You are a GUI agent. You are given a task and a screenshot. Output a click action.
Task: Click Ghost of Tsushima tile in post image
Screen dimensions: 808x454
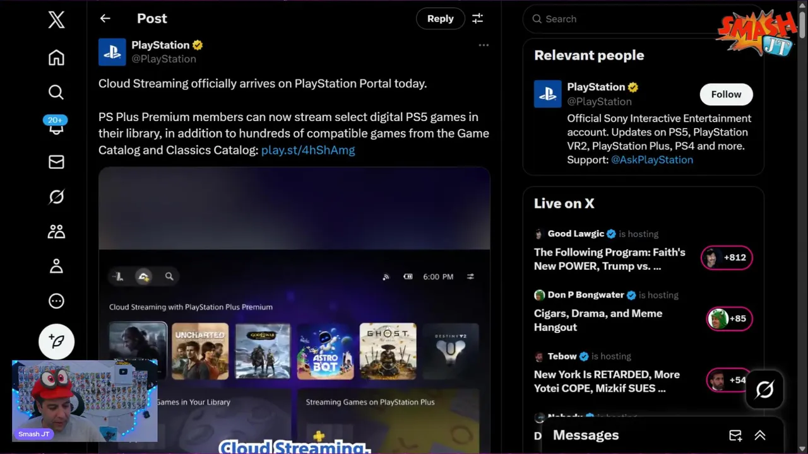[388, 351]
